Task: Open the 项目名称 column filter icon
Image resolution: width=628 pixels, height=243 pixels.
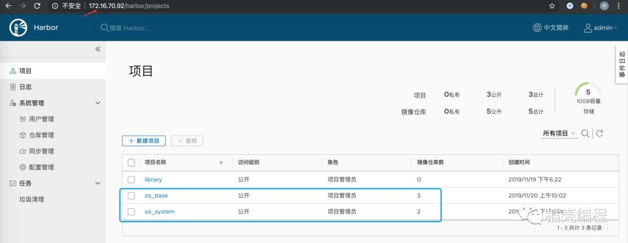Action: coord(221,163)
